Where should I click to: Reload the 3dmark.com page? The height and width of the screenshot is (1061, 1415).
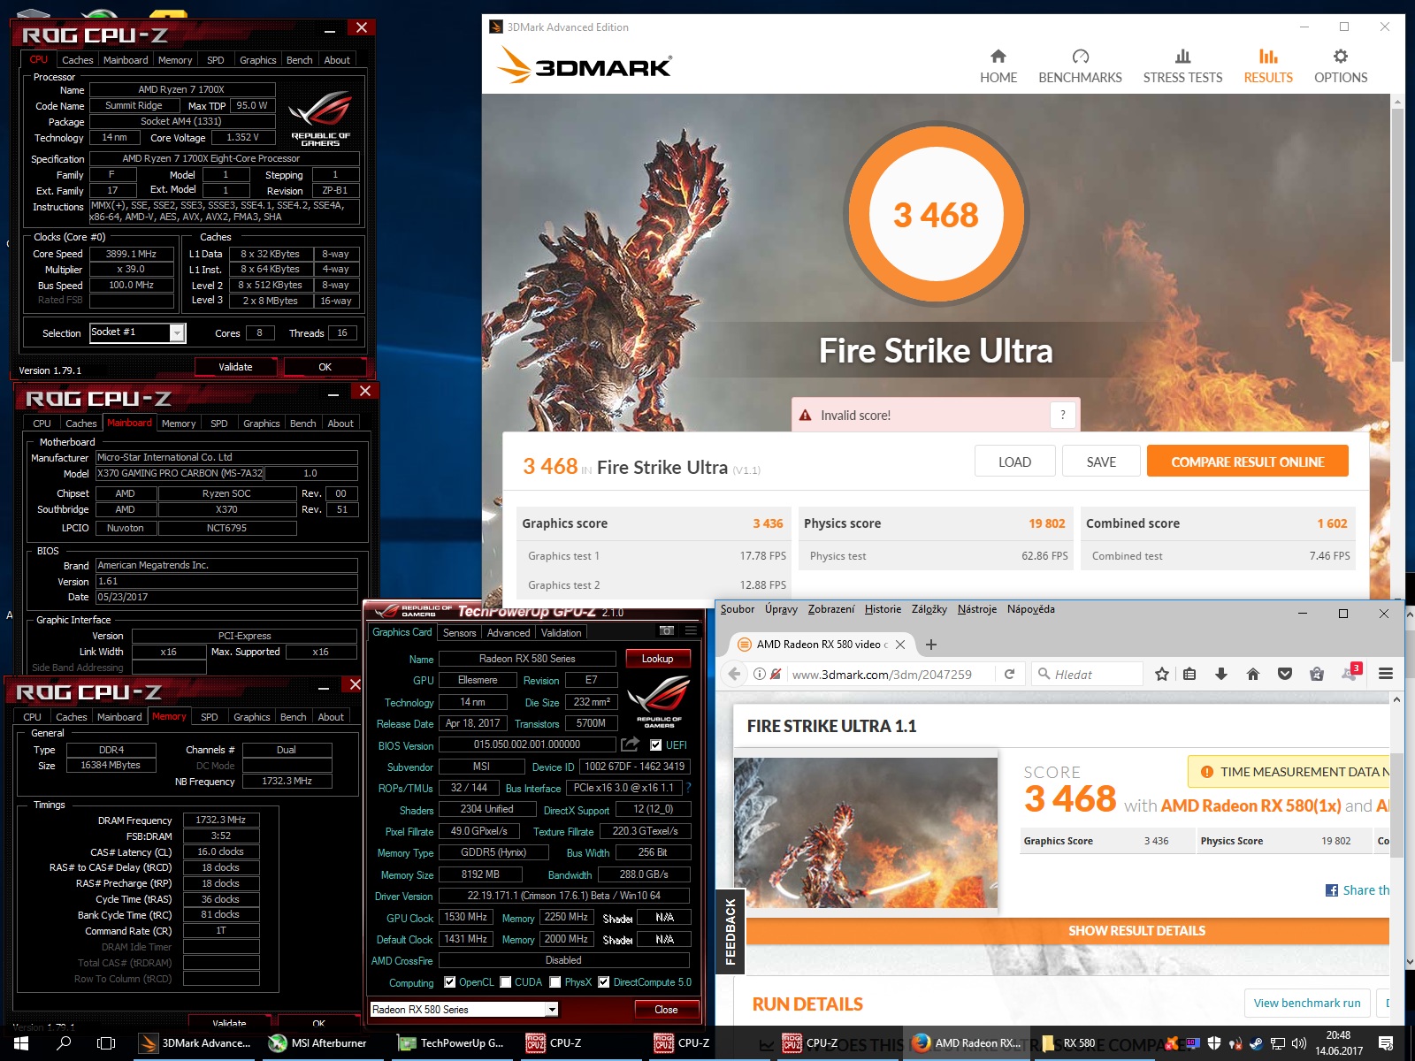[1009, 674]
